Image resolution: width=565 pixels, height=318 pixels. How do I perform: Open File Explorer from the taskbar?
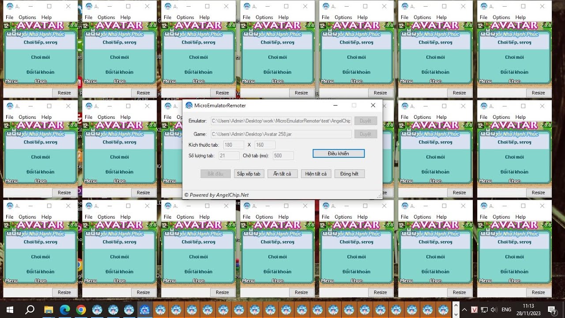(x=49, y=310)
